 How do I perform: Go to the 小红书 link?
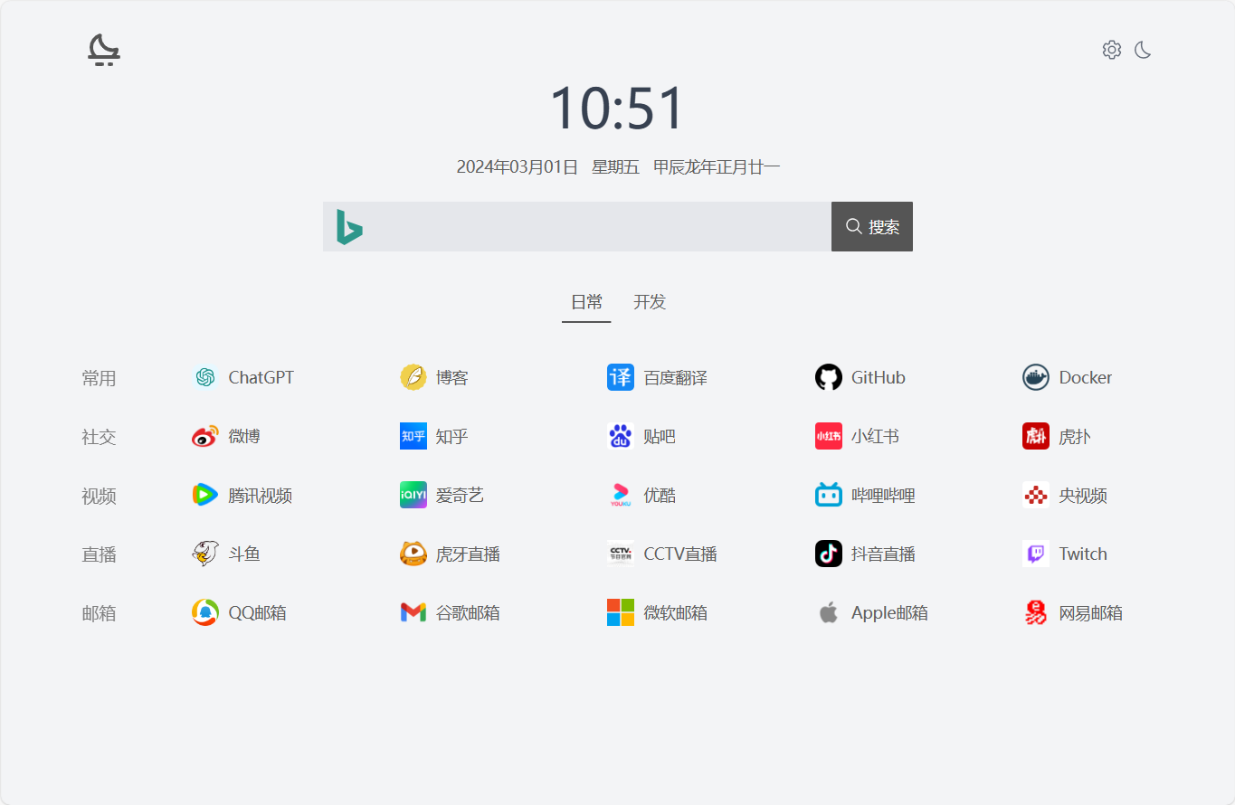click(874, 436)
